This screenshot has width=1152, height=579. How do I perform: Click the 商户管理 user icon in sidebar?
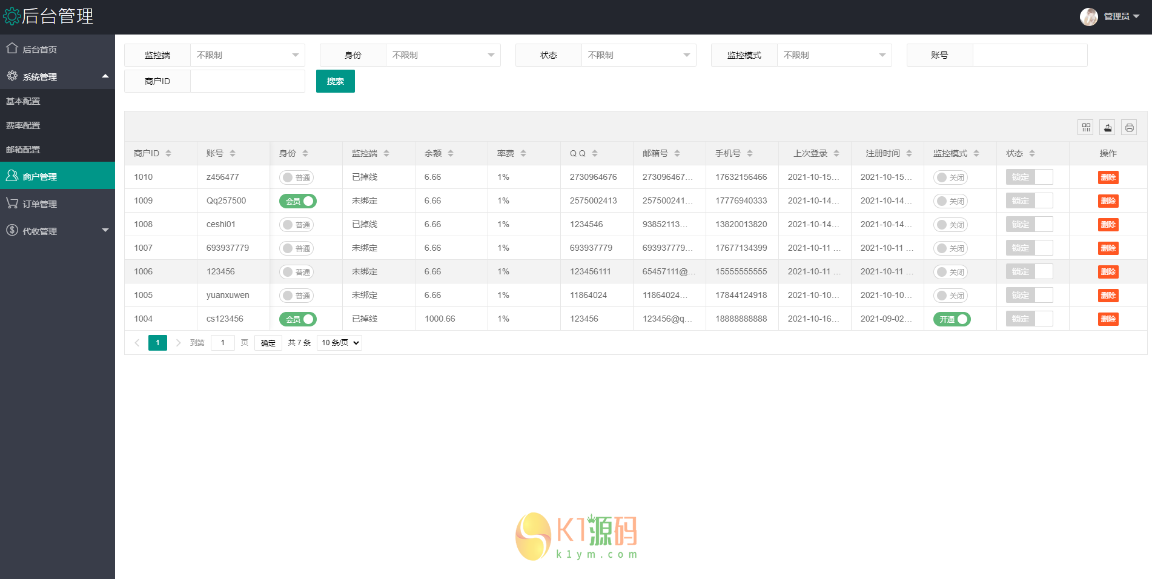pos(11,176)
